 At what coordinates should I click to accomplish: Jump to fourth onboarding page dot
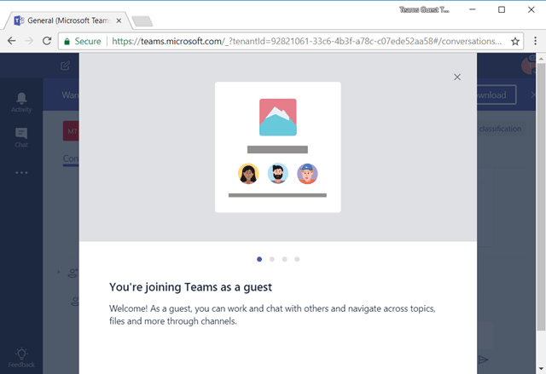pos(297,259)
